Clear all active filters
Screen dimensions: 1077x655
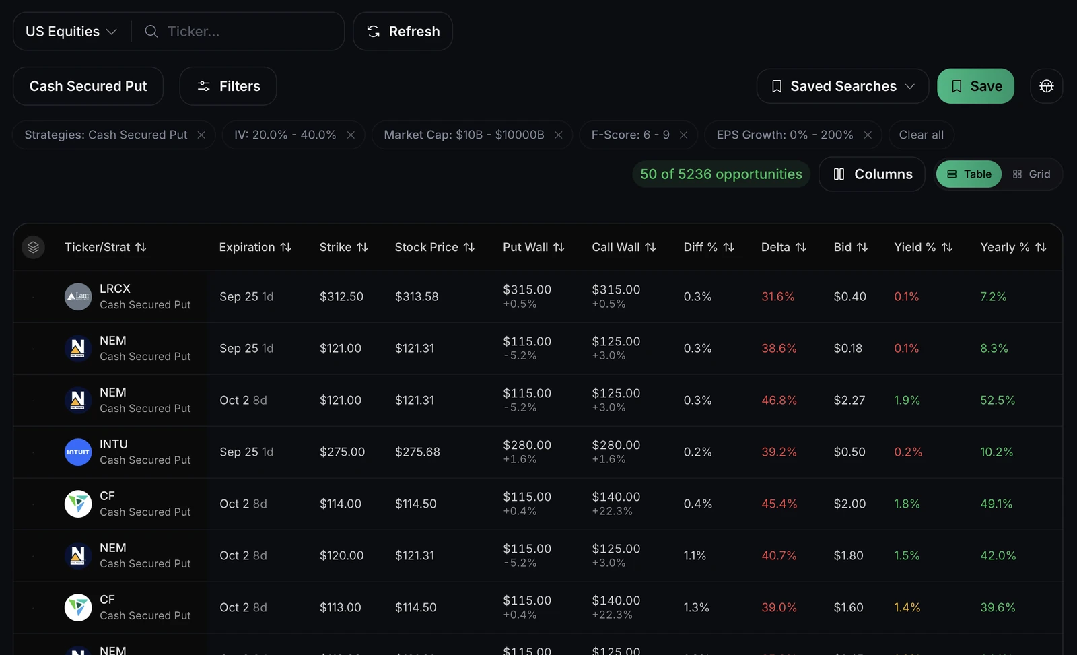click(x=922, y=135)
